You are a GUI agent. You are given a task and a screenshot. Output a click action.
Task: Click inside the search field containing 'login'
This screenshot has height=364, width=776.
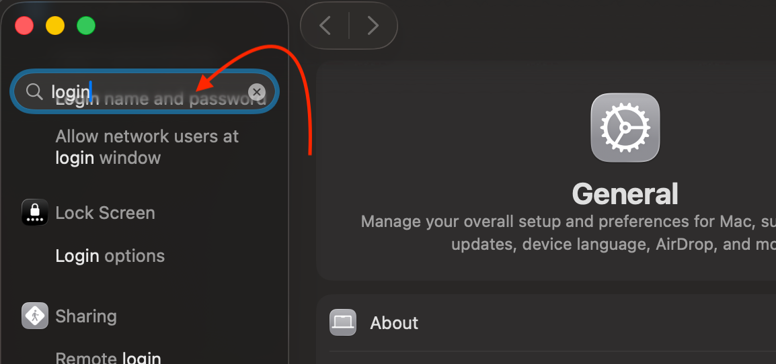[145, 91]
